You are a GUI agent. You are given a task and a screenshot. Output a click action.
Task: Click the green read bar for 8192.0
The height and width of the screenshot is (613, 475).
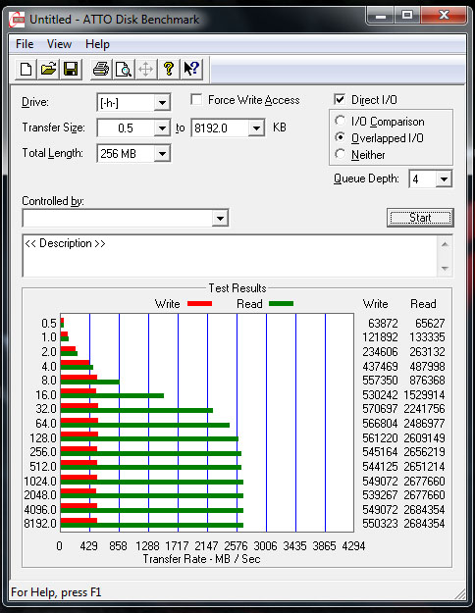pyautogui.click(x=152, y=525)
